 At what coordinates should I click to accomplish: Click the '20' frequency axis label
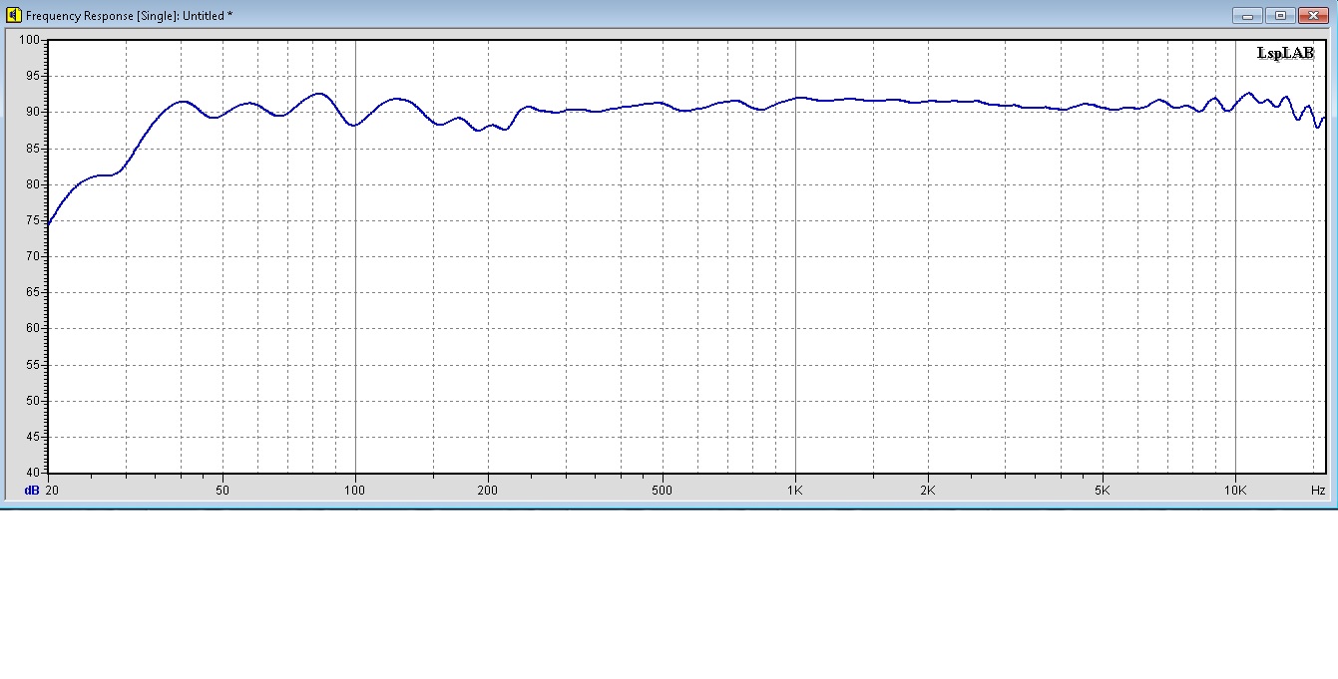point(52,491)
